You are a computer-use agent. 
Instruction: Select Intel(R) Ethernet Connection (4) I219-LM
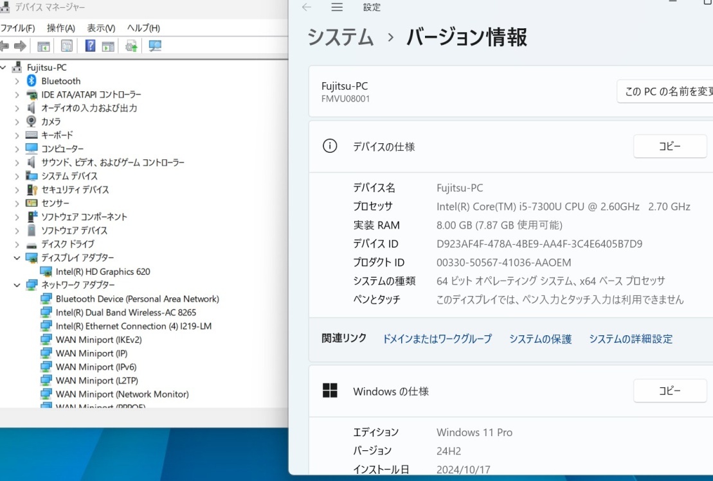[134, 326]
